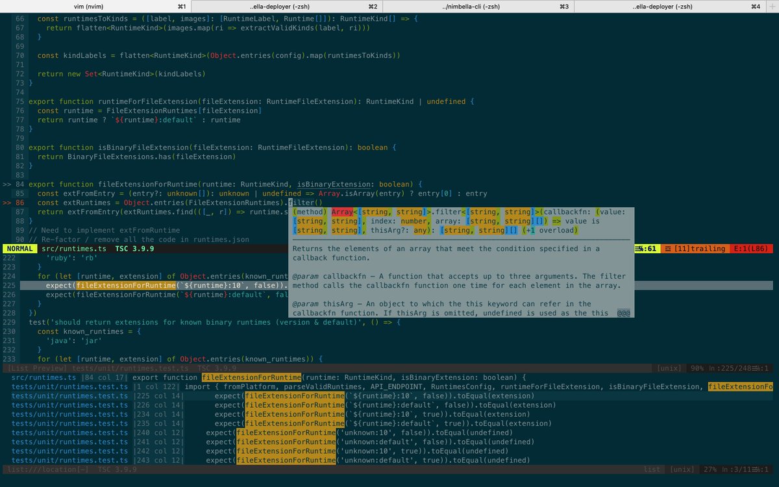Image resolution: width=779 pixels, height=487 pixels.
Task: Click the NORMAL mode indicator in statusline
Action: (19, 249)
